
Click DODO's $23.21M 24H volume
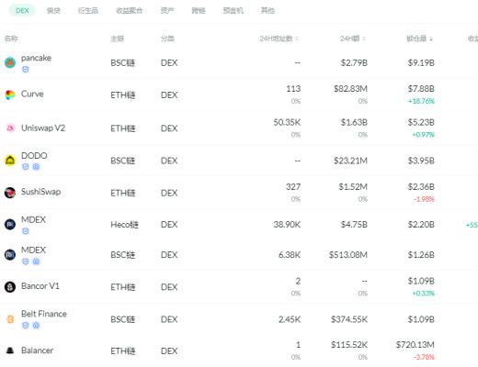click(x=350, y=161)
